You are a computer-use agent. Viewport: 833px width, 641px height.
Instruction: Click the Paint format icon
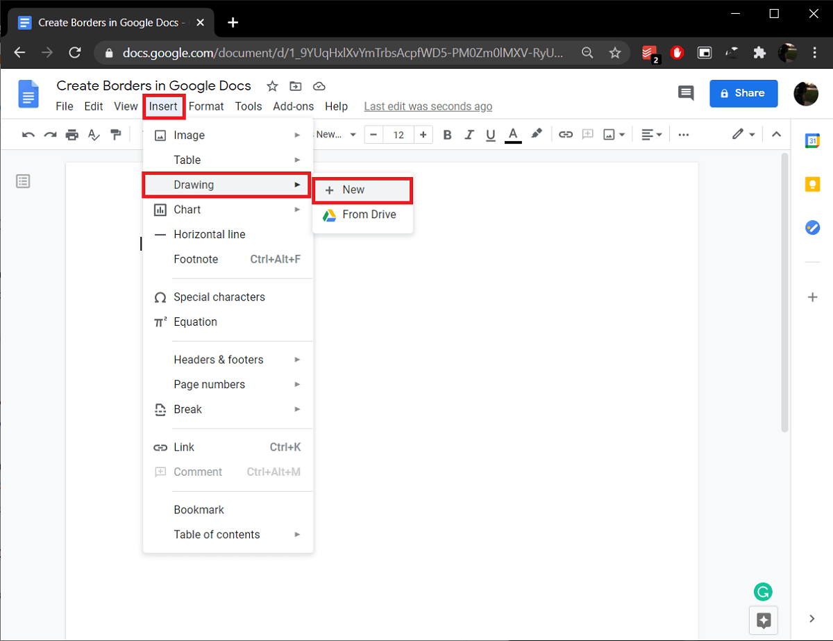point(116,134)
